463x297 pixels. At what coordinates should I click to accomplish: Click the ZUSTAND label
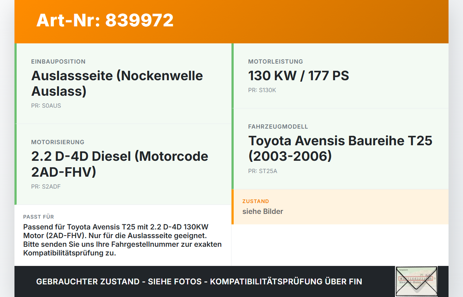(256, 201)
